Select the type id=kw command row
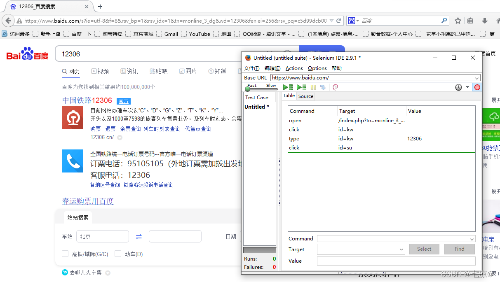 point(381,139)
